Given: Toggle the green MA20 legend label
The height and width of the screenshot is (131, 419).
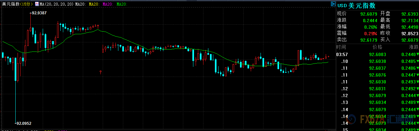Looking at the screenshot, I should coord(121,4).
